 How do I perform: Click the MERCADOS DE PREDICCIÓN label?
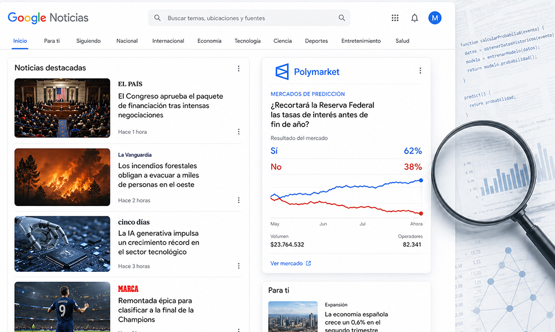pos(307,94)
